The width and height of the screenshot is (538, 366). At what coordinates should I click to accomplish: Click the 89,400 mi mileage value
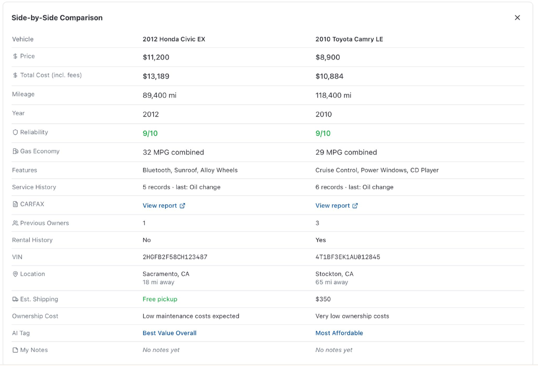(160, 96)
